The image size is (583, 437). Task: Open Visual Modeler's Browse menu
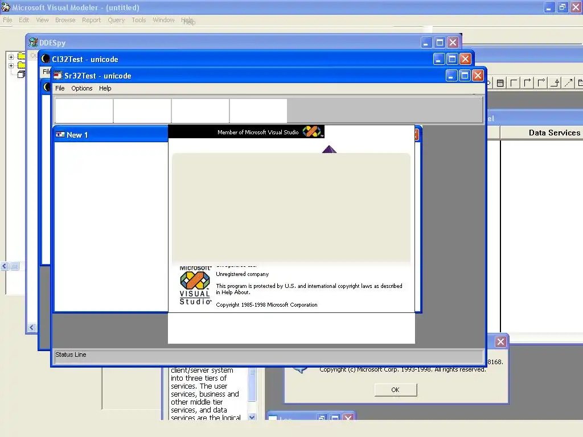click(x=65, y=20)
